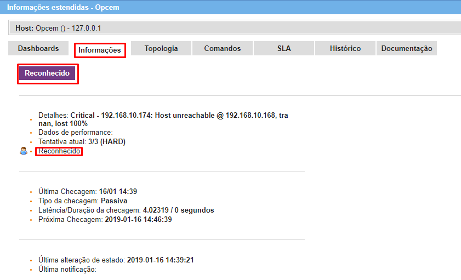Viewport: 461px width, 280px height.
Task: Click the Reconhecido text in details list
Action: (x=59, y=151)
